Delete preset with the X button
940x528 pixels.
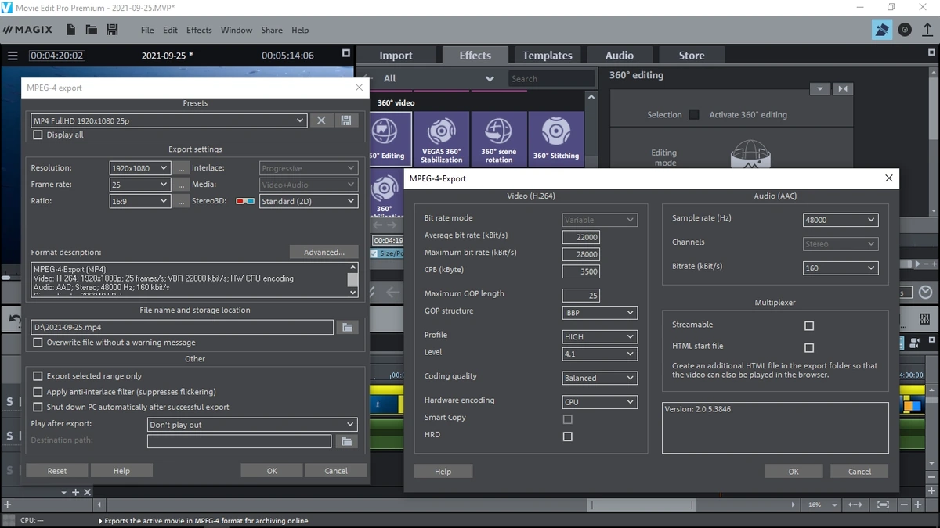point(320,120)
